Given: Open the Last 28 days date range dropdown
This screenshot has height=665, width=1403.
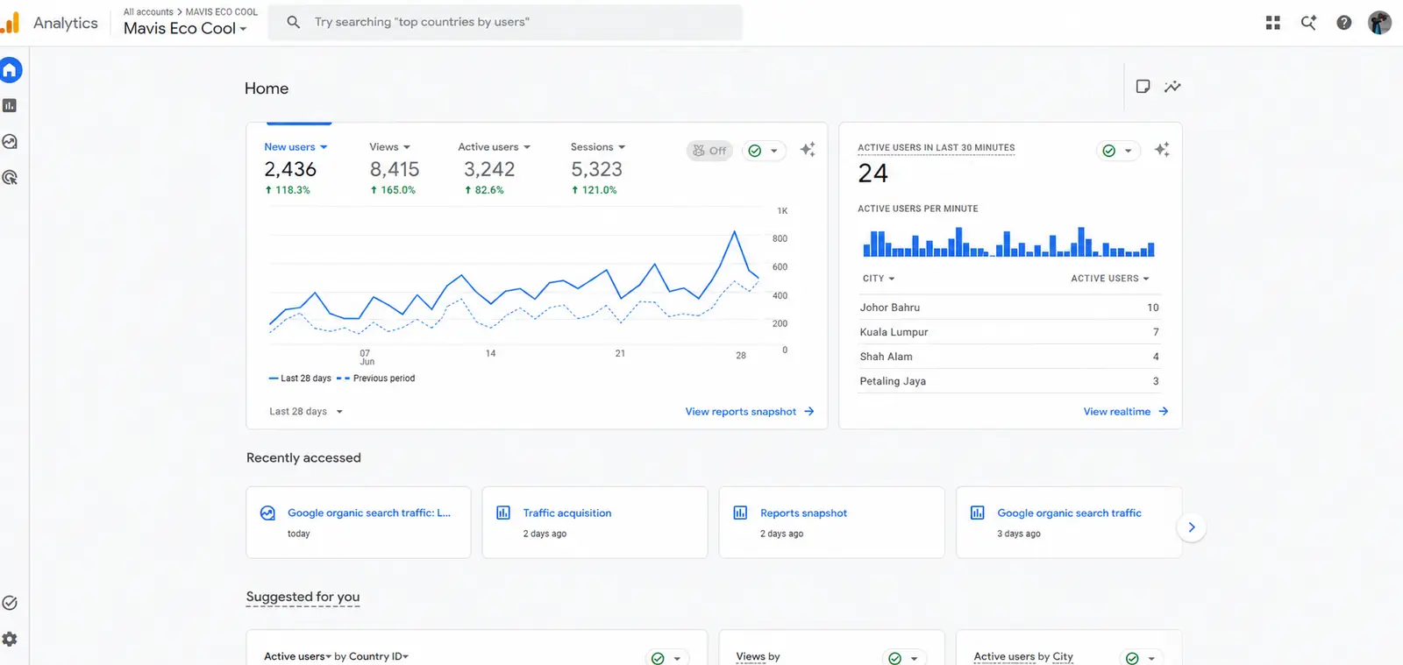Looking at the screenshot, I should click(x=306, y=411).
